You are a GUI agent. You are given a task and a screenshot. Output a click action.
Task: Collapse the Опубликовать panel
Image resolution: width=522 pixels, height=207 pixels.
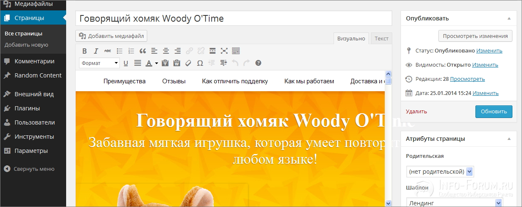[x=509, y=18]
